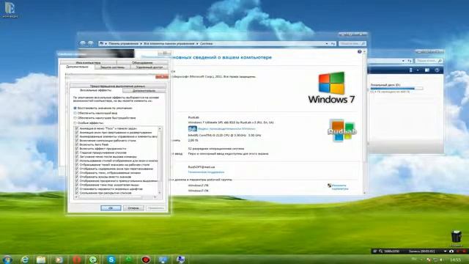469x264 pixels.
Task: Toggle 'Сглаживать неровности экранных шрифтов' checkbox
Action: (x=77, y=189)
